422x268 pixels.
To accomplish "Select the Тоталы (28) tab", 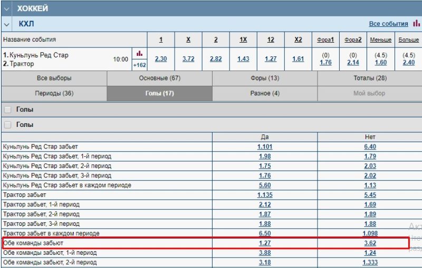I will point(370,78).
